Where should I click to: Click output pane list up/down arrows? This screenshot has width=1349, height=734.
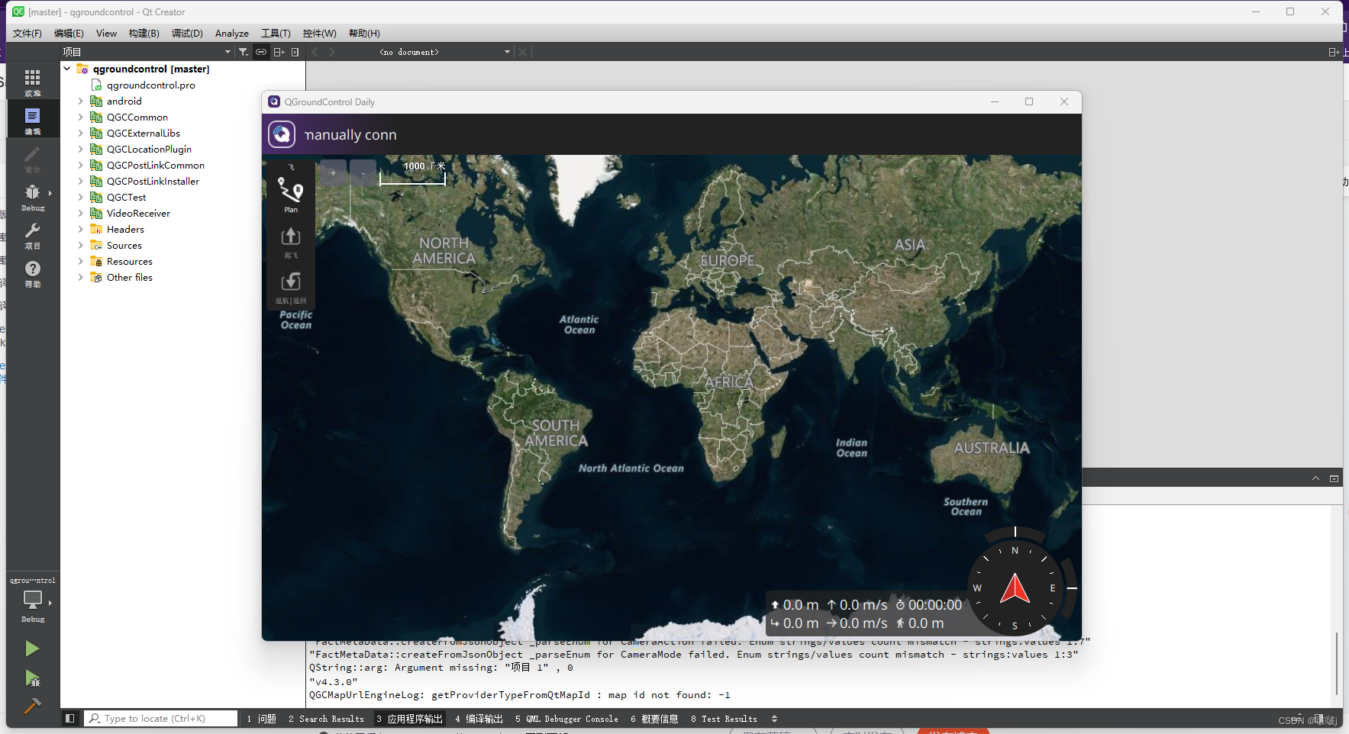coord(774,719)
